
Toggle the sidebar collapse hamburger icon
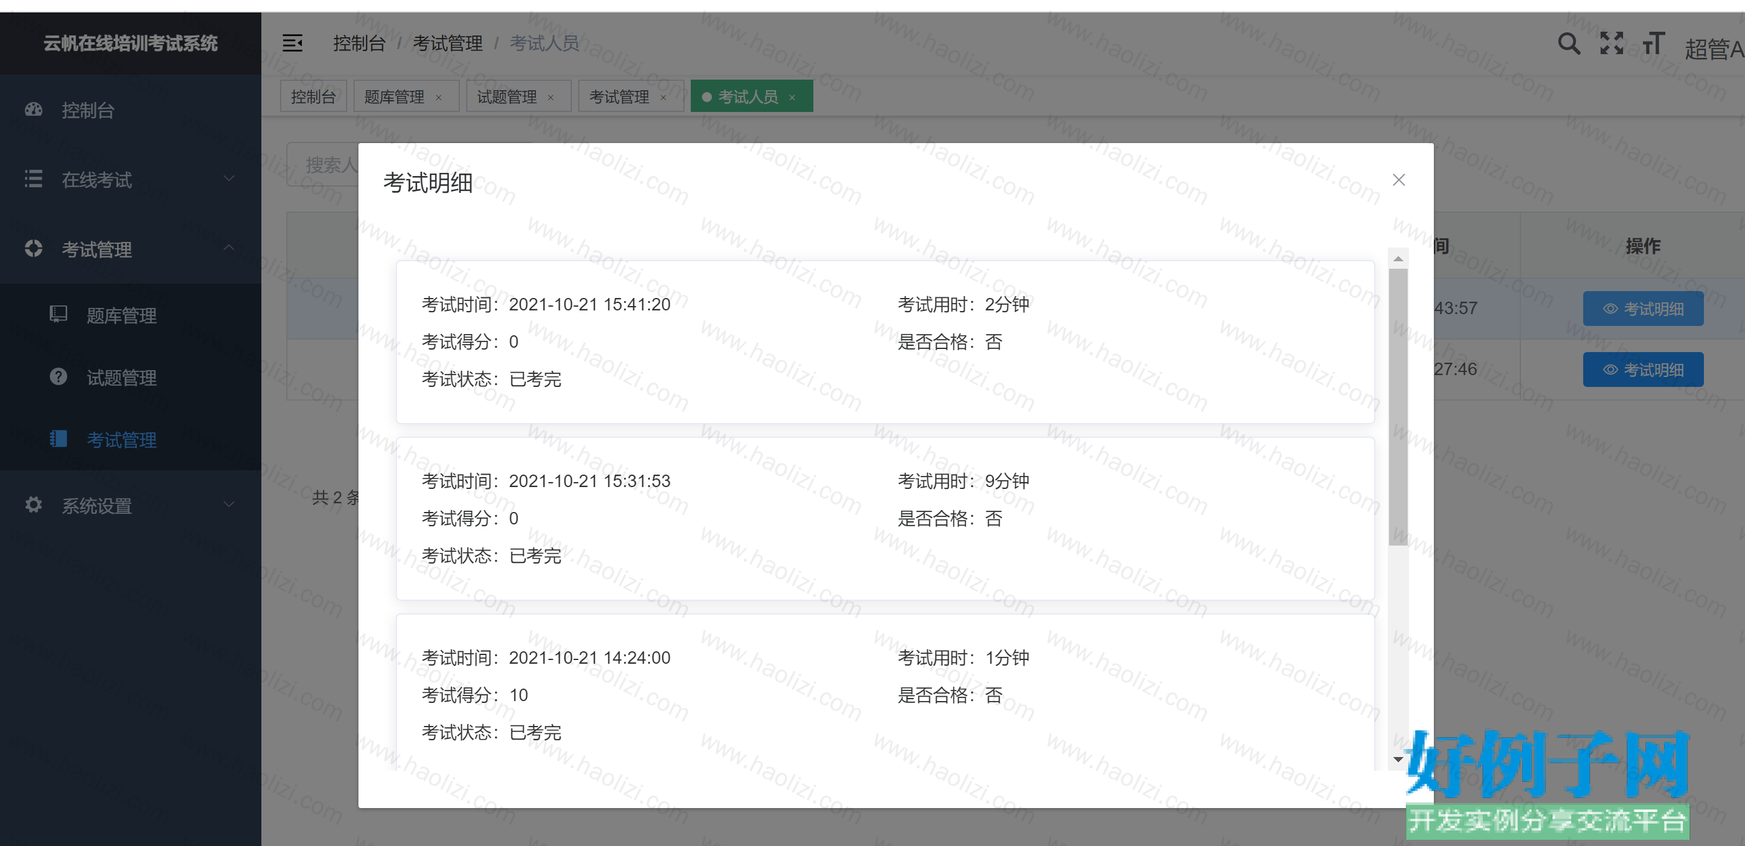(292, 44)
